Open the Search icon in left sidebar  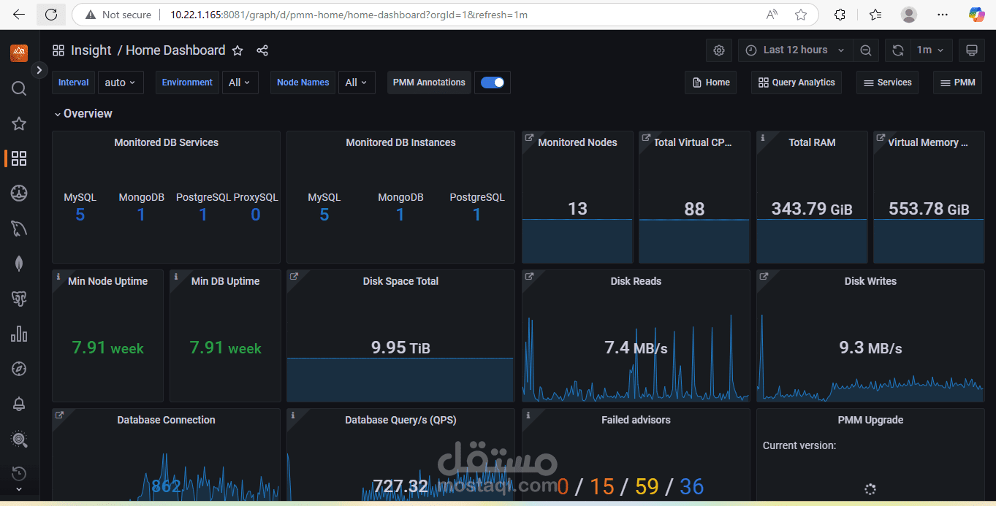19,88
